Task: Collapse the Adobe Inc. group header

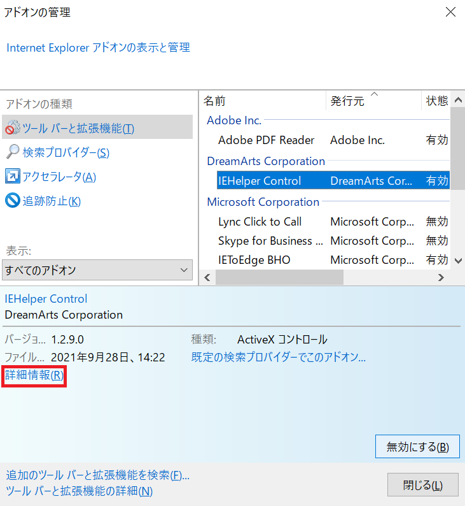Action: point(234,120)
